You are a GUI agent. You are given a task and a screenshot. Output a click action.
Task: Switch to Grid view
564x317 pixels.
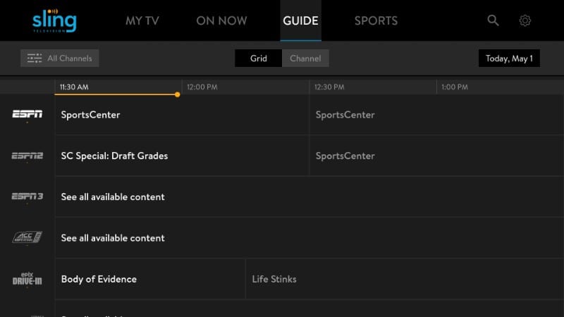258,58
